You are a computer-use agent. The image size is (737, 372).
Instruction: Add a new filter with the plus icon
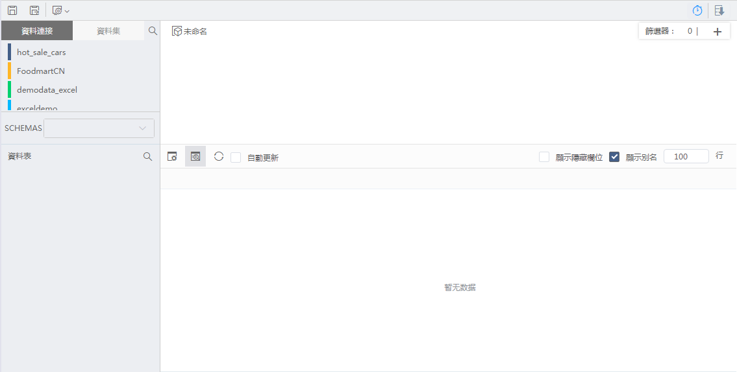click(x=717, y=32)
